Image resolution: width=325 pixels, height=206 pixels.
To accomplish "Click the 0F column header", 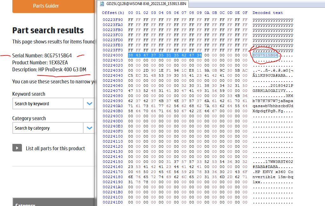I will [245, 13].
